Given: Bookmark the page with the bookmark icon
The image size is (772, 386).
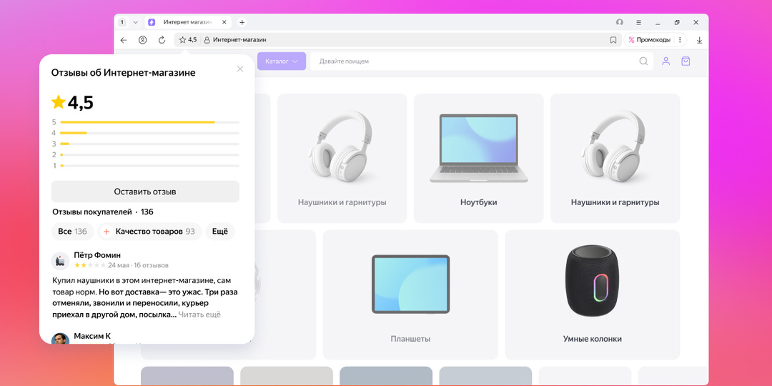Looking at the screenshot, I should click(613, 40).
